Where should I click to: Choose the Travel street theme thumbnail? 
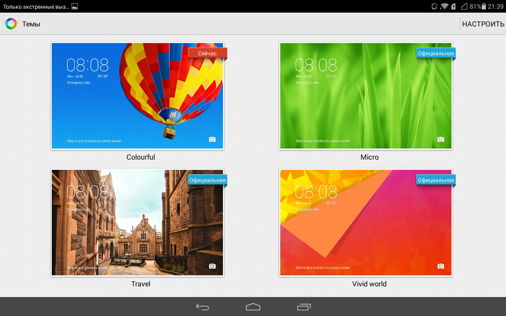(137, 223)
